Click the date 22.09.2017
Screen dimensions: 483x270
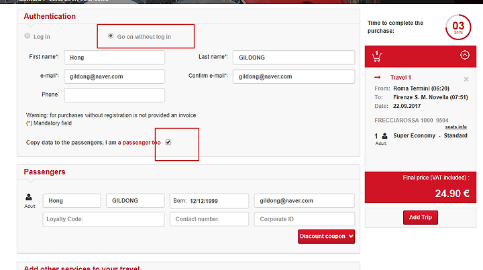point(407,106)
